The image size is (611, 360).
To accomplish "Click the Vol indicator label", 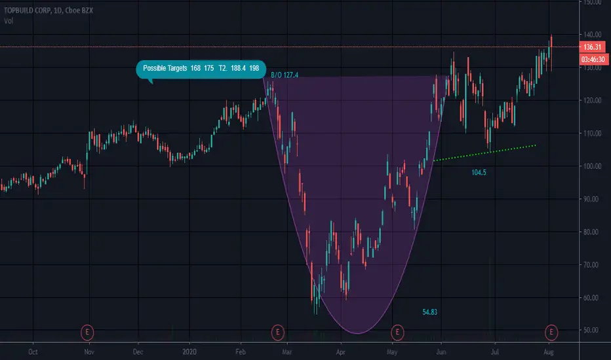I will coord(8,21).
